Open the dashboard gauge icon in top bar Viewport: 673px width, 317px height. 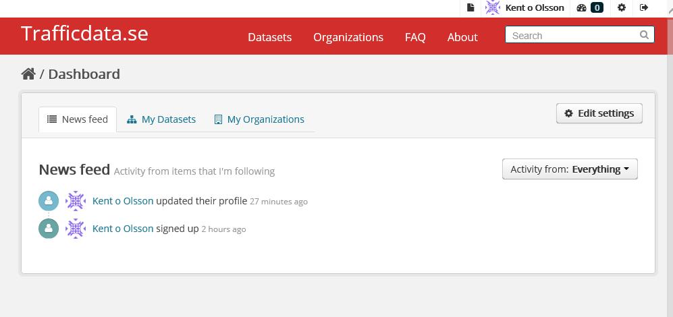[581, 7]
